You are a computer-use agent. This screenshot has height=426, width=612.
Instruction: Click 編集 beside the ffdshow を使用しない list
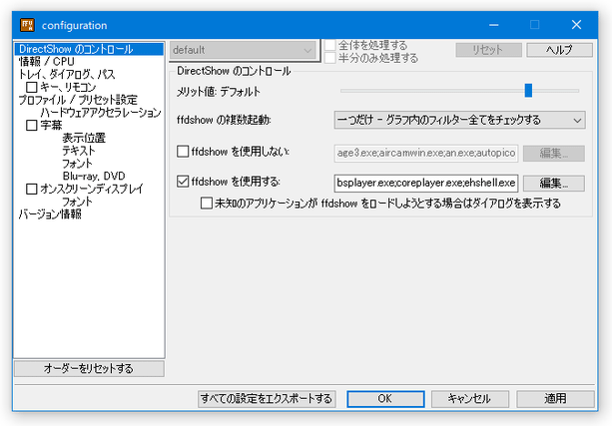(553, 153)
